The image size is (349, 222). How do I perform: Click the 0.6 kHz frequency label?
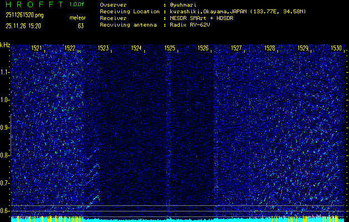(4, 211)
